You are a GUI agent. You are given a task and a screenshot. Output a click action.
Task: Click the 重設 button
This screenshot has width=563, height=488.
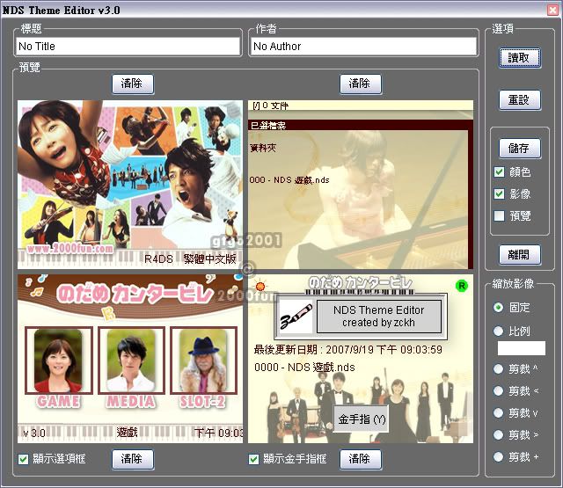(x=519, y=99)
